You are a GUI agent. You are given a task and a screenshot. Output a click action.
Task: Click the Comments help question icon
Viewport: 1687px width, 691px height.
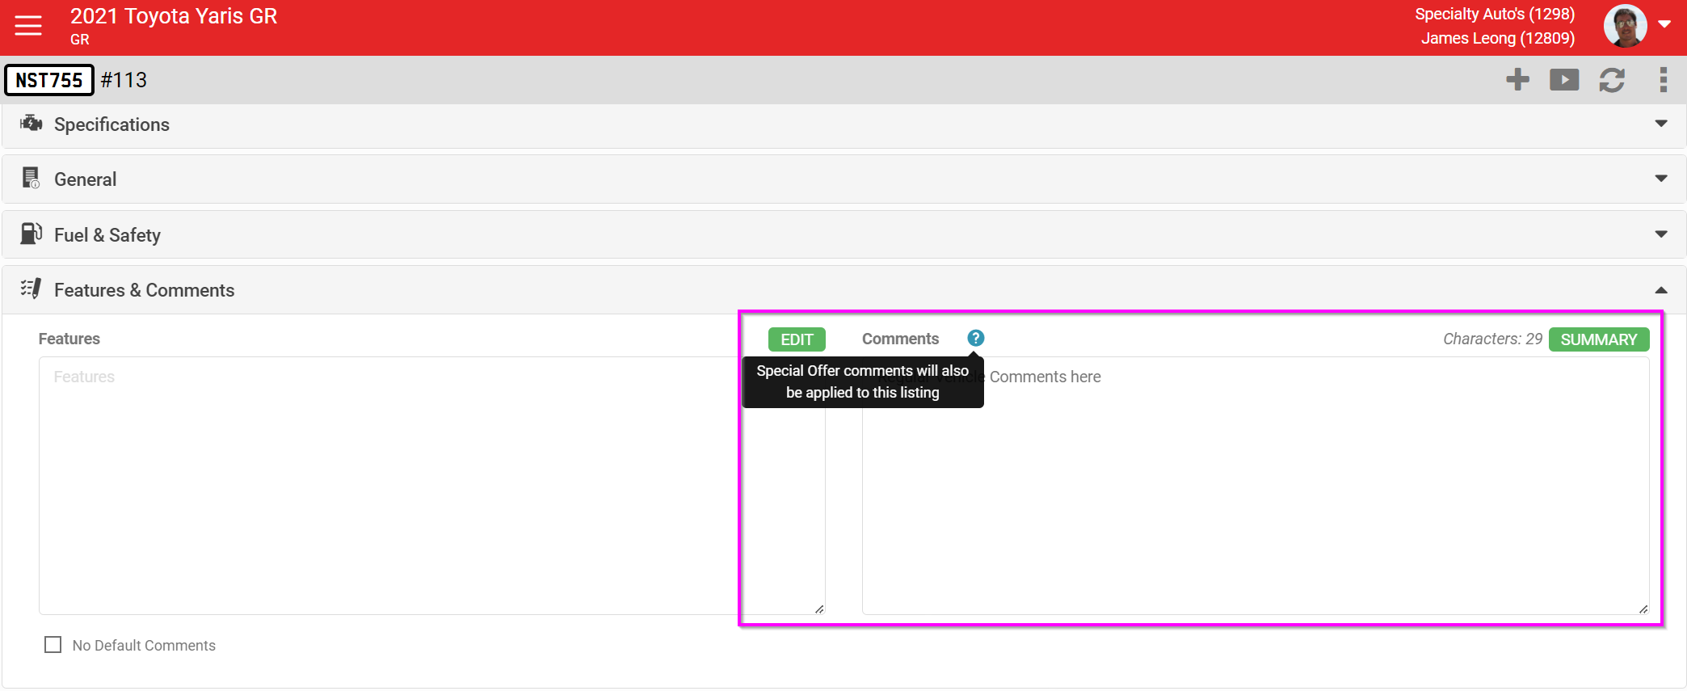975,338
